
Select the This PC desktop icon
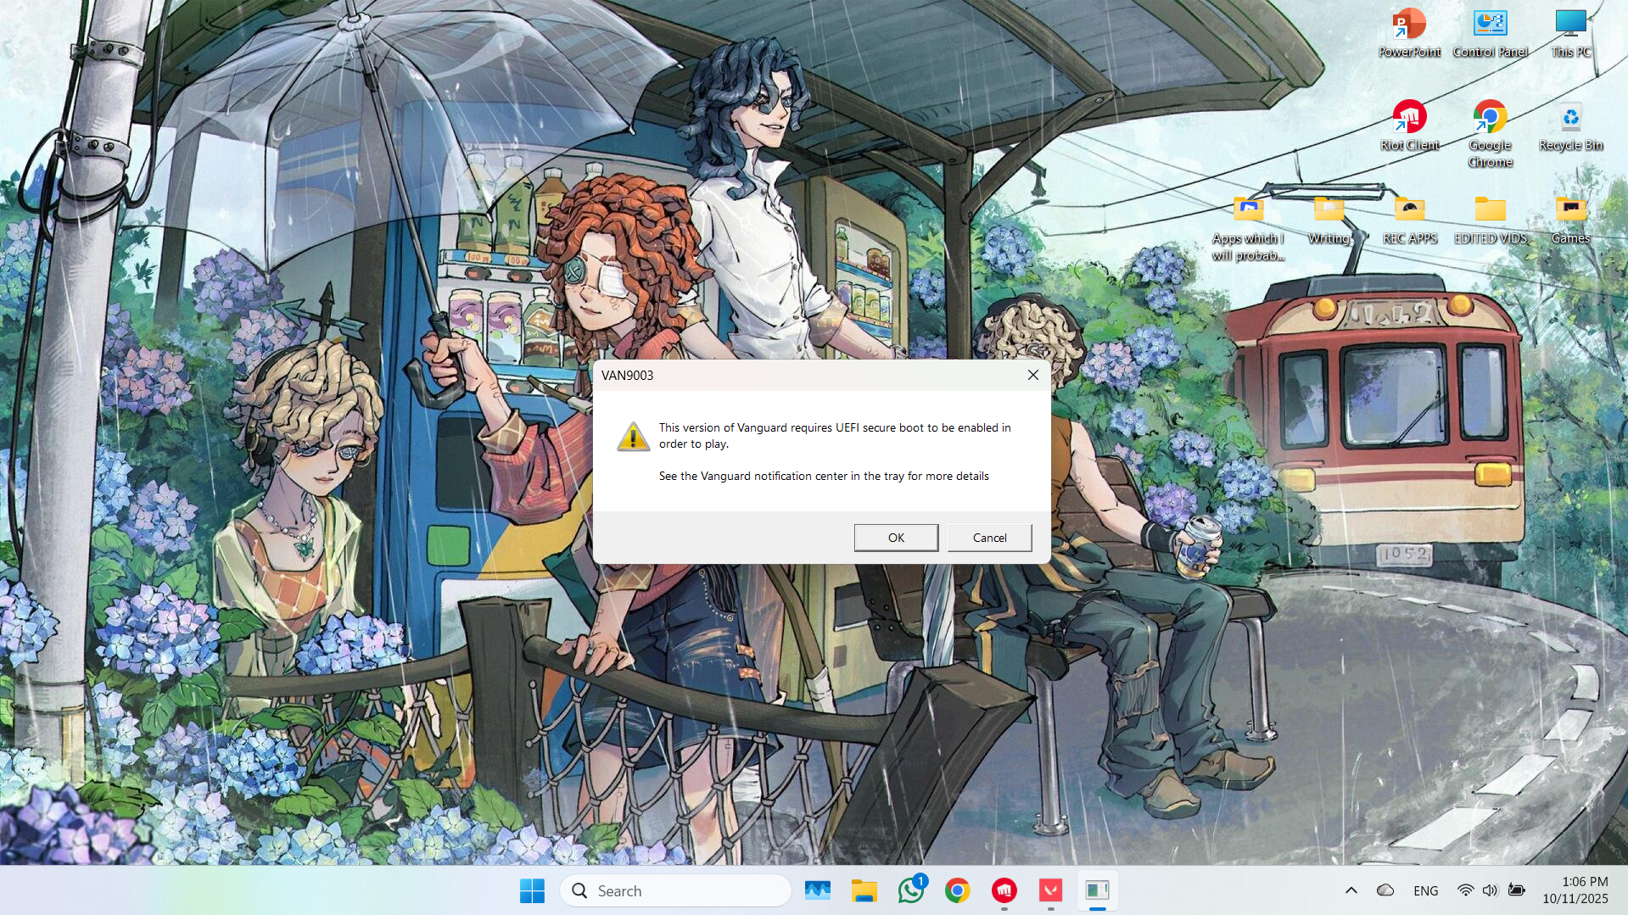[x=1570, y=32]
